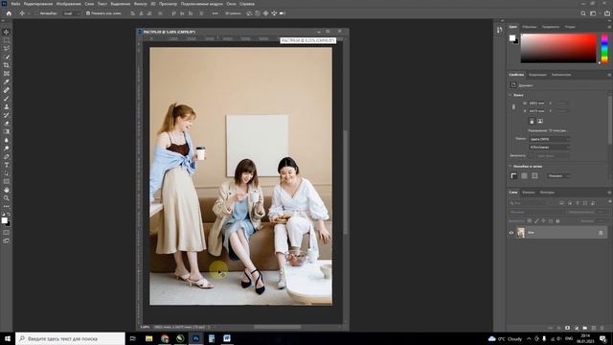Select the Eraser tool
This screenshot has width=613, height=345.
(x=7, y=124)
